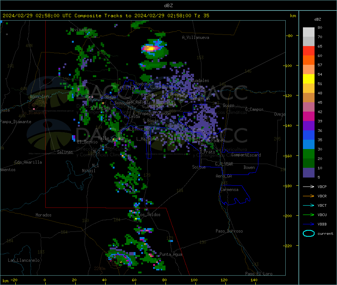The height and width of the screenshot is (285, 337).
Task: Click the Paso_Barroso map label
Action: click(x=229, y=231)
